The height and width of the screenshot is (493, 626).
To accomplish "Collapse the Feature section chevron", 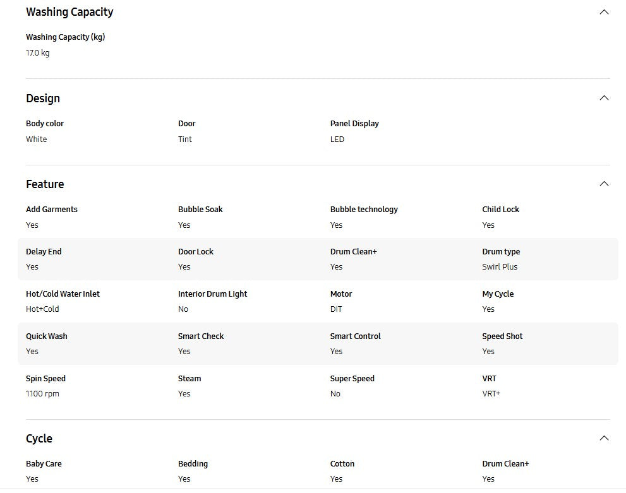I will (604, 184).
